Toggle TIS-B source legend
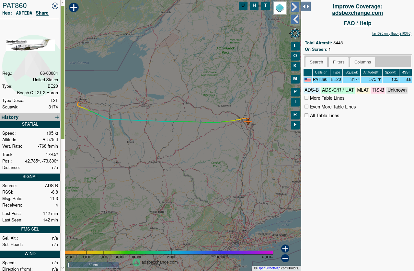 (378, 90)
